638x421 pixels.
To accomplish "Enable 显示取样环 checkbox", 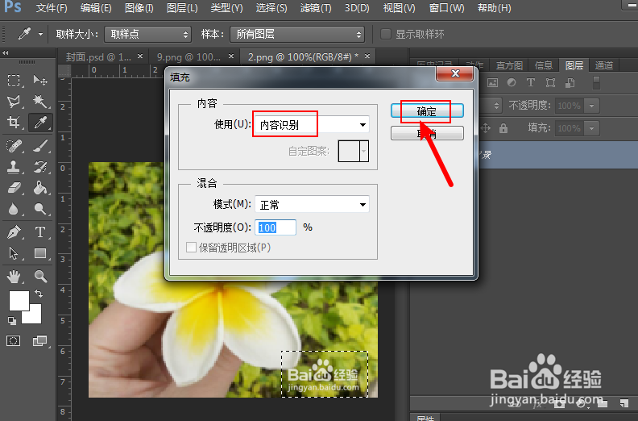I will click(x=386, y=34).
